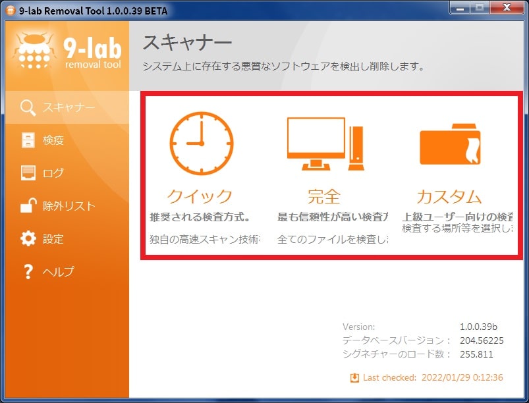The width and height of the screenshot is (529, 403).
Task: Click the データベースバージョン label
Action: [x=397, y=340]
